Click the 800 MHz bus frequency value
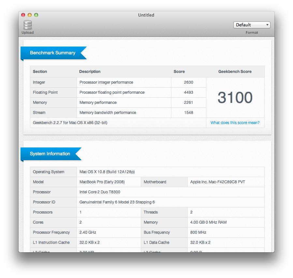 pos(198,232)
